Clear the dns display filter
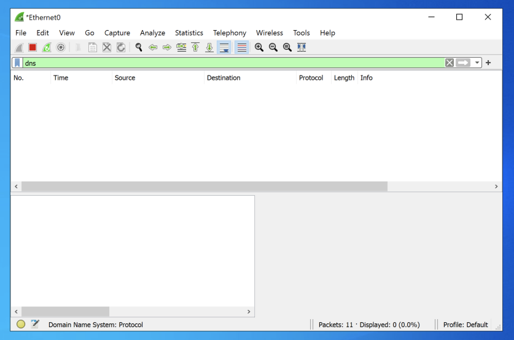The width and height of the screenshot is (514, 340). 450,63
